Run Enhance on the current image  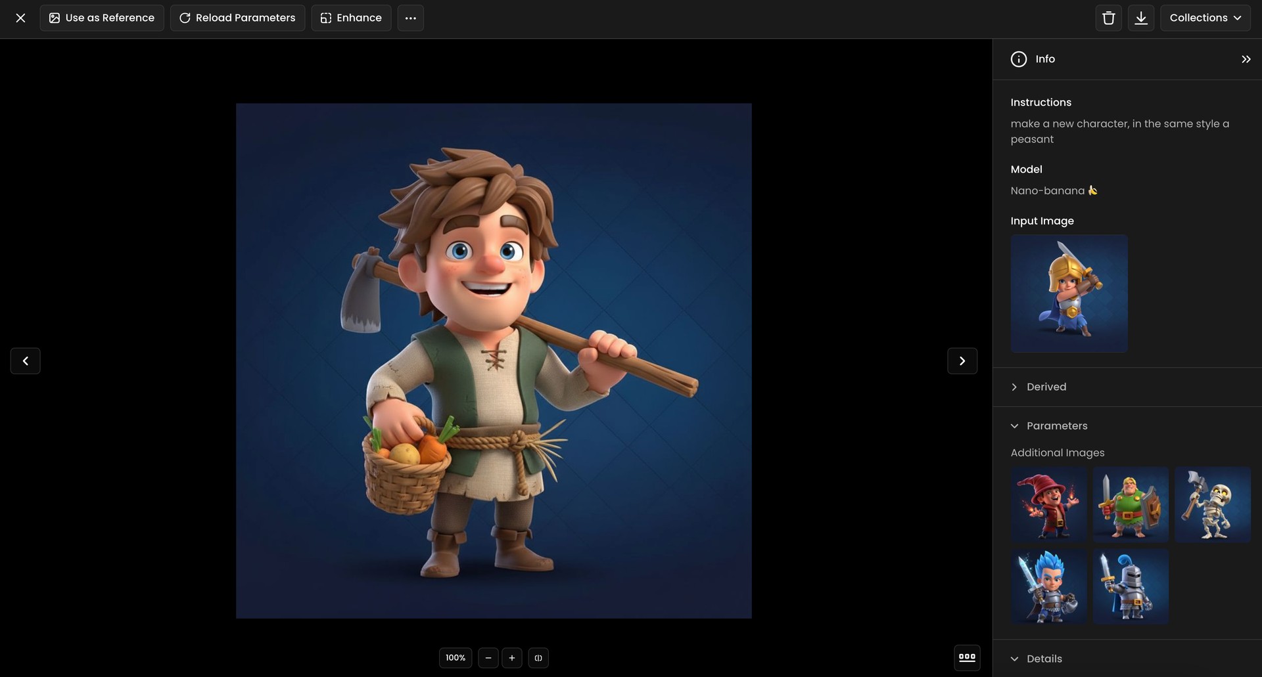click(351, 18)
